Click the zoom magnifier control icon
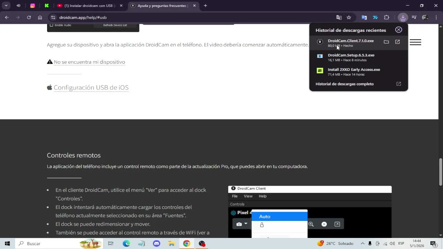443x249 pixels. [311, 224]
